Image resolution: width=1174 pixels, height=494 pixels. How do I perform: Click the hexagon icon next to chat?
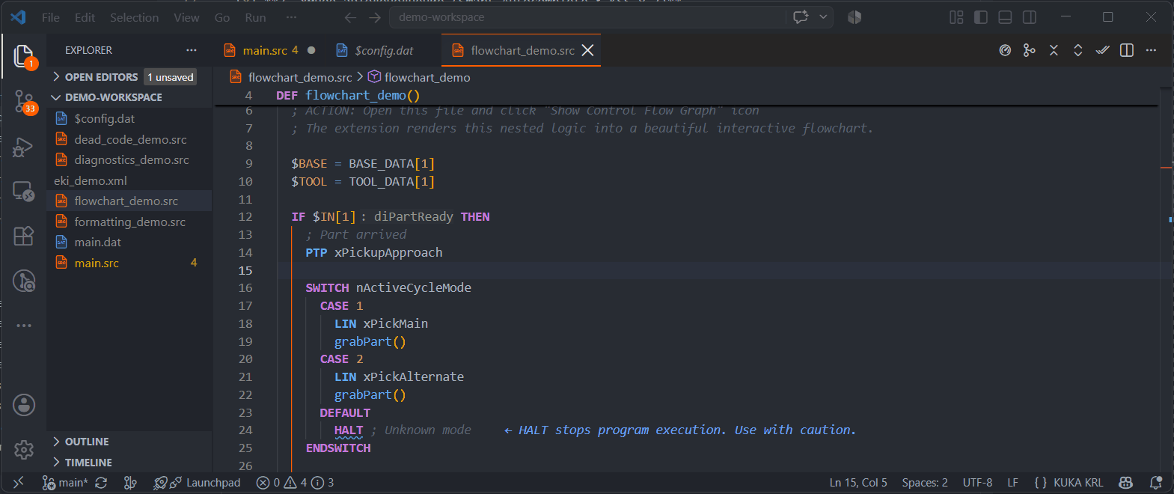click(x=854, y=16)
